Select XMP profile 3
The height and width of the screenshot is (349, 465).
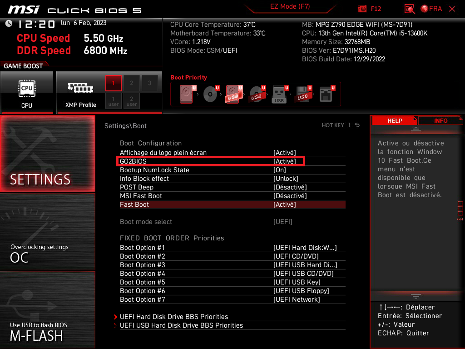click(x=149, y=83)
